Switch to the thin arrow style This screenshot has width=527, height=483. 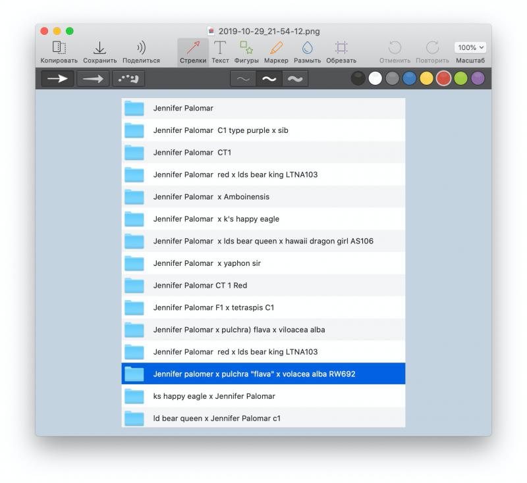93,79
